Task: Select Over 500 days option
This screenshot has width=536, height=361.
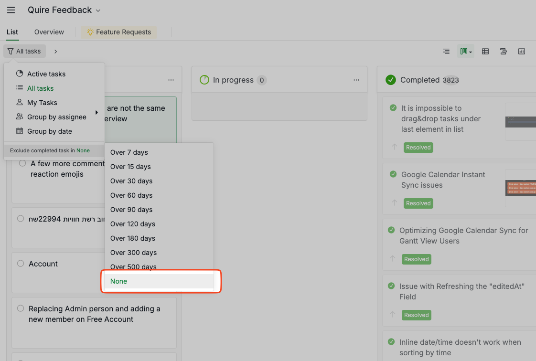Action: click(x=159, y=266)
